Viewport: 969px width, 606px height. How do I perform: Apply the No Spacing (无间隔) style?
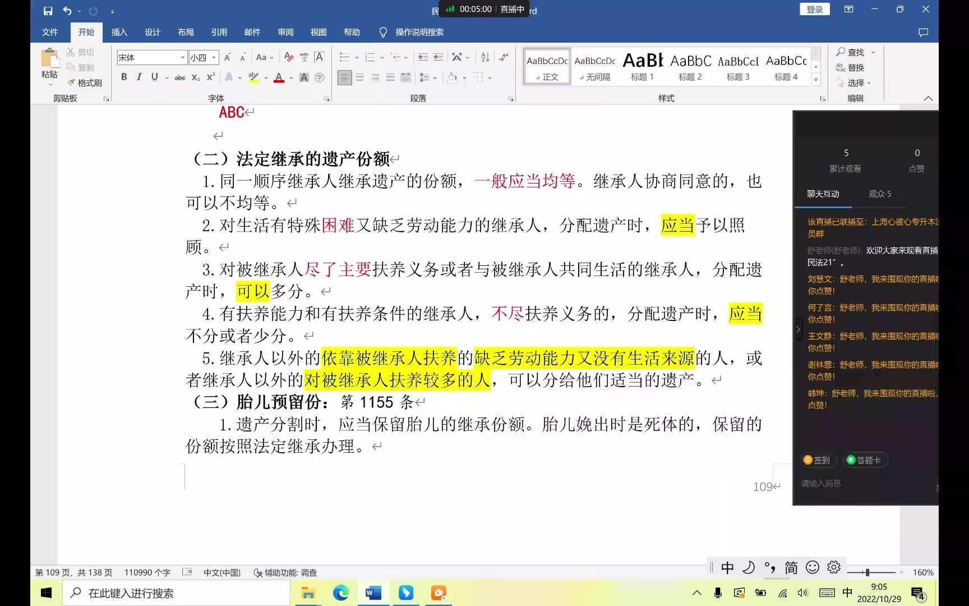[x=595, y=66]
